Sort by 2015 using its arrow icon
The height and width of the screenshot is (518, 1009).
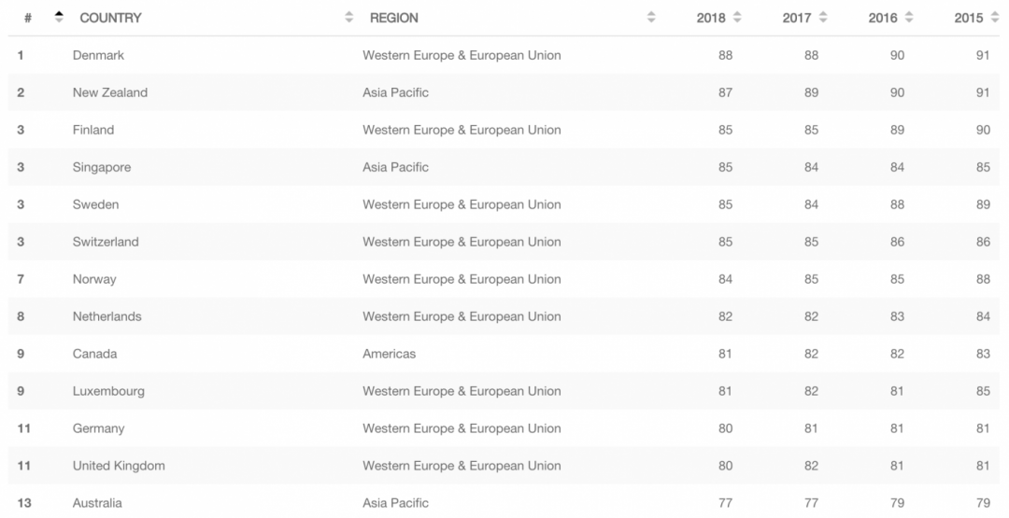tap(994, 18)
